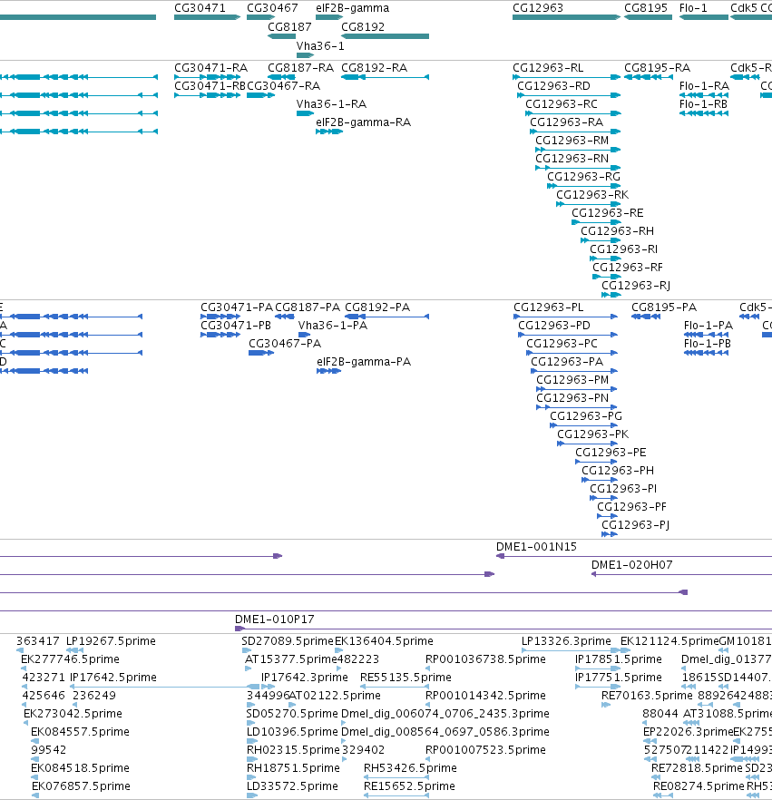Click EST EK136404.5prime
The width and height of the screenshot is (772, 800).
click(x=384, y=641)
